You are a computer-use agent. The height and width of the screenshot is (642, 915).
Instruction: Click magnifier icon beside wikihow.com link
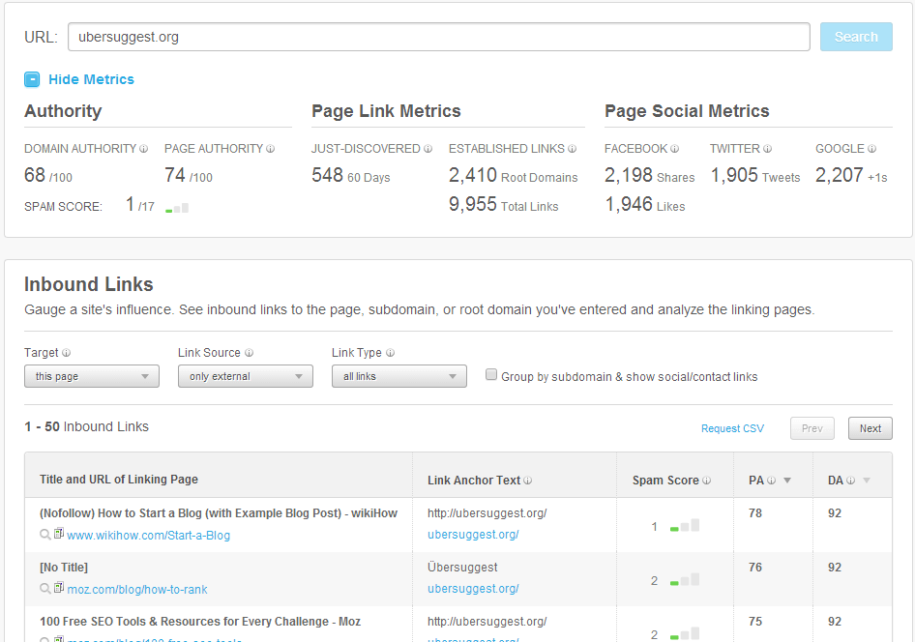[45, 535]
